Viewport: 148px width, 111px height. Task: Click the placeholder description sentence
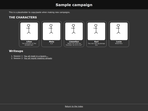click(x=39, y=12)
